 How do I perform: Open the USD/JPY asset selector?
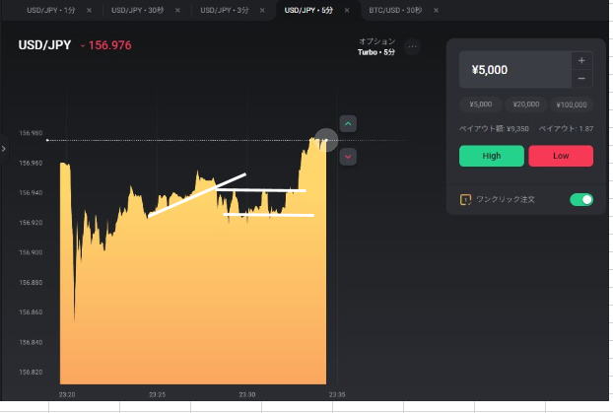(x=44, y=45)
